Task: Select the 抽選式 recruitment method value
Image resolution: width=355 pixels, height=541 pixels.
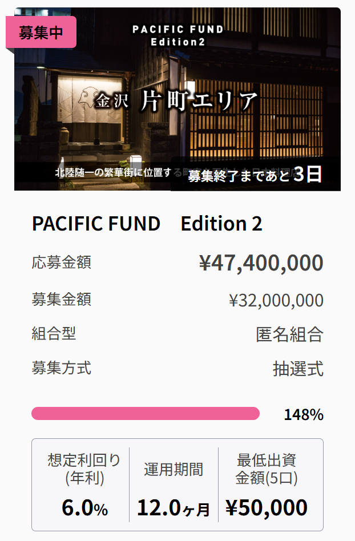Action: click(x=298, y=369)
